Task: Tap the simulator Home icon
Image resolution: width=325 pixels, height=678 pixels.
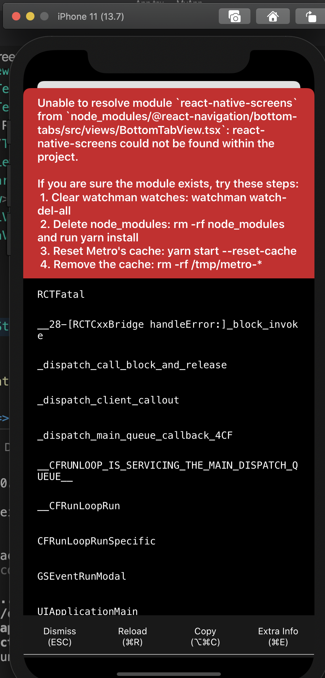Action: click(x=273, y=17)
